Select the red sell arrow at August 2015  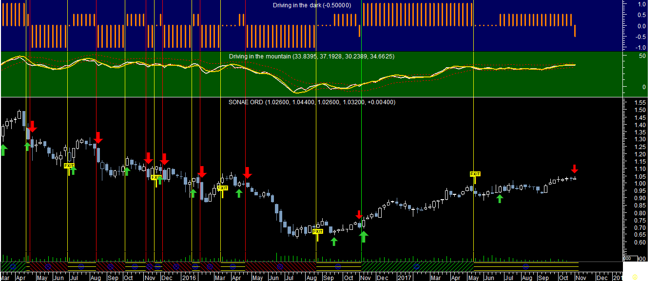(98, 137)
